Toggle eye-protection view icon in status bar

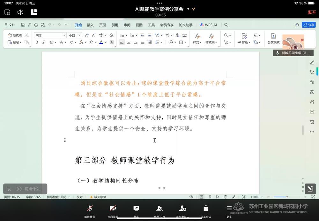(191, 197)
